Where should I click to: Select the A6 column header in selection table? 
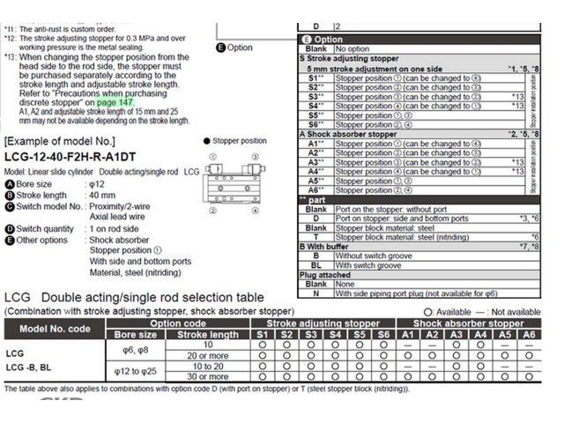[529, 335]
